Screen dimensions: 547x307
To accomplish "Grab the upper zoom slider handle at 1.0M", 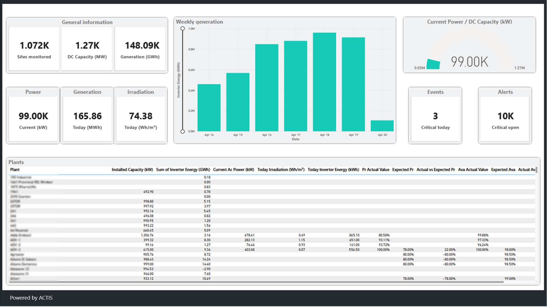I will click(x=183, y=28).
